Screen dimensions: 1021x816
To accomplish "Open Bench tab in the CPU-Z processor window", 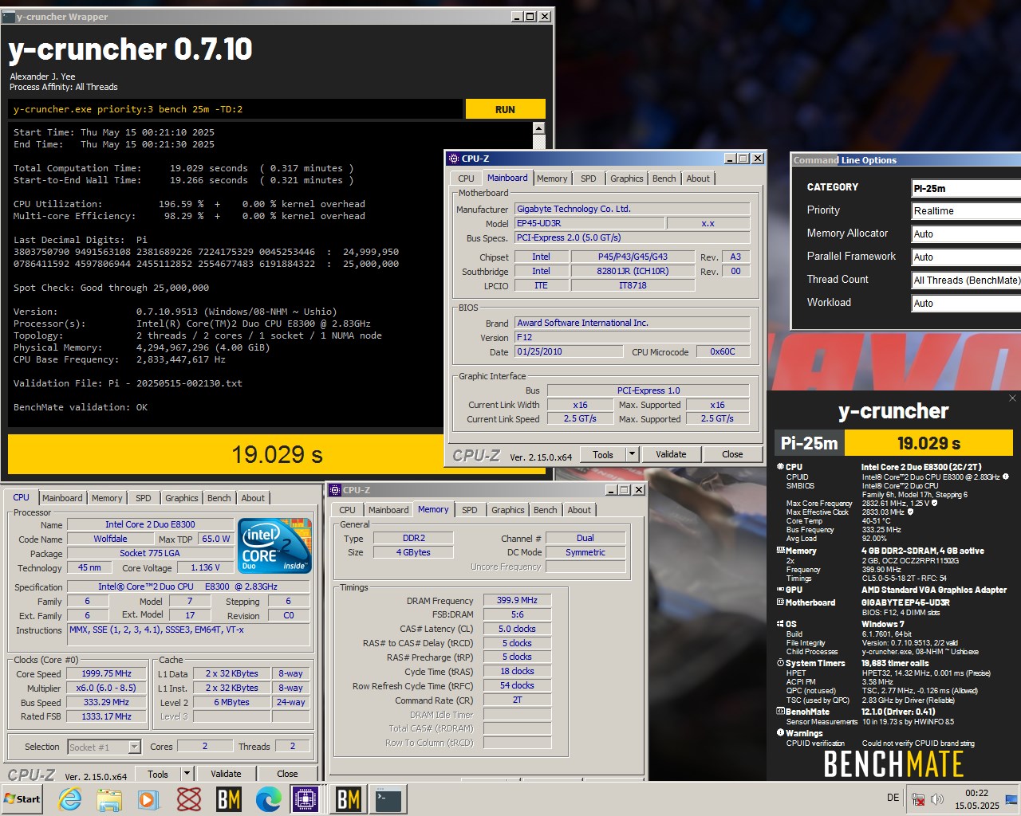I will click(x=219, y=498).
